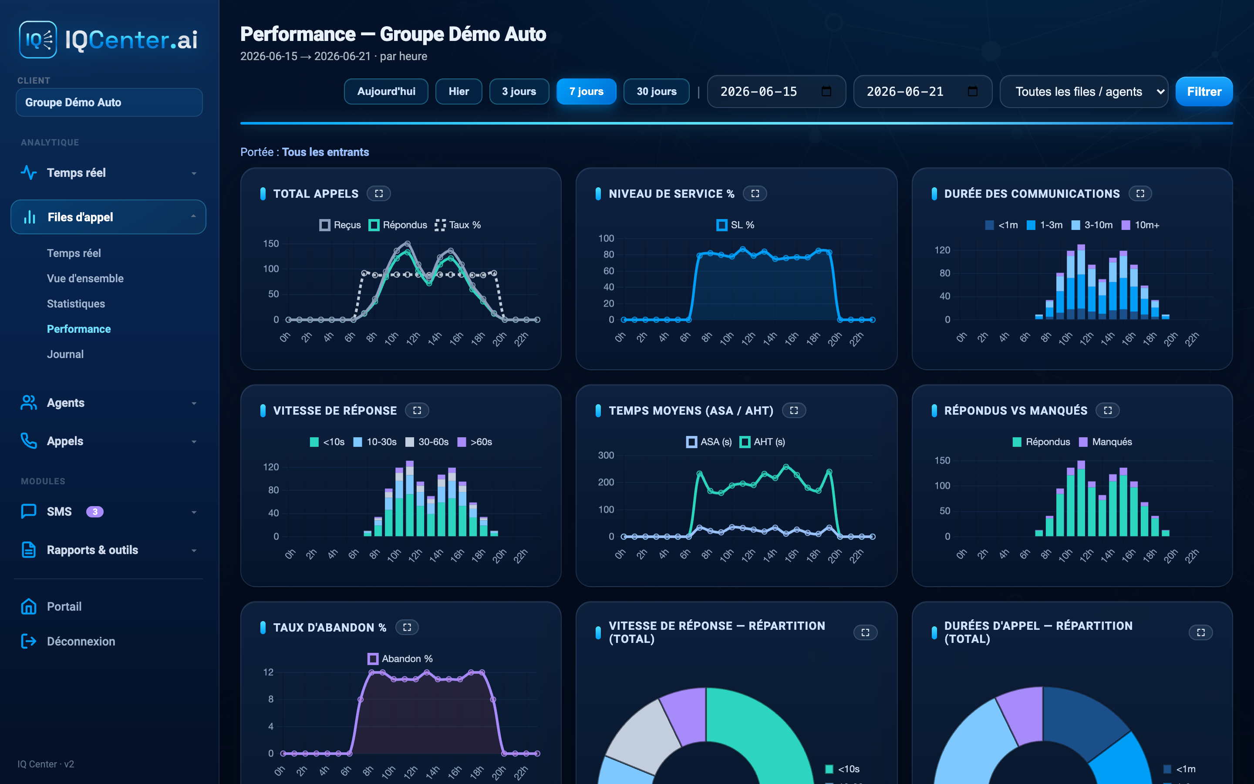Expand the Total Appels chart fullscreen

[x=379, y=193]
